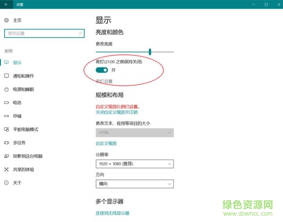
Task: Click the 电池 battery icon
Action: click(7, 103)
